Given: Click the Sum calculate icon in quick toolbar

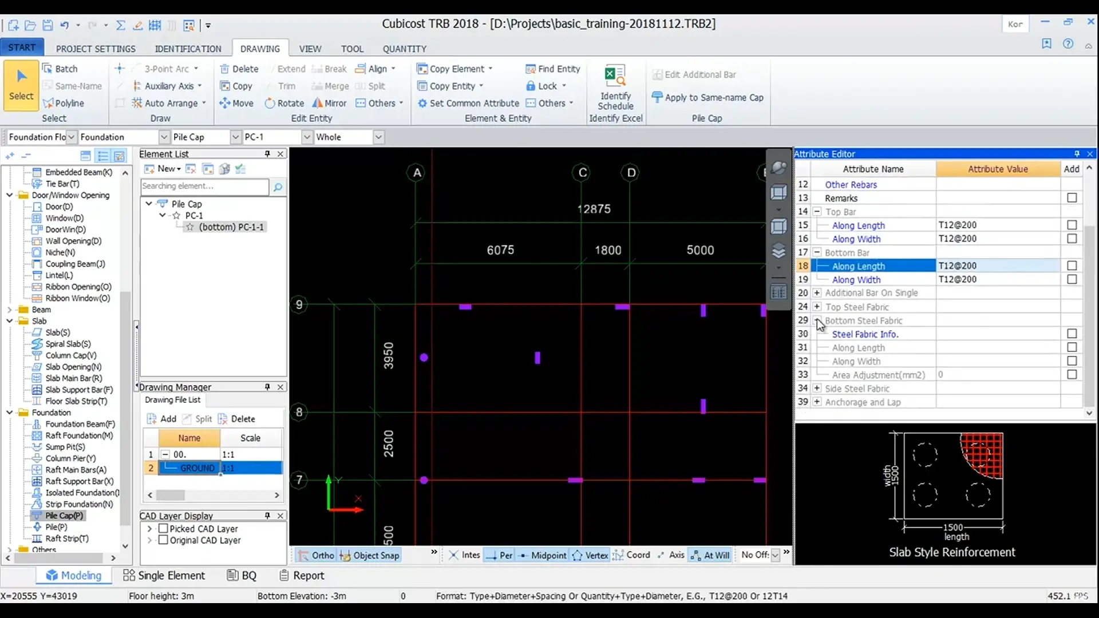Looking at the screenshot, I should click(121, 25).
